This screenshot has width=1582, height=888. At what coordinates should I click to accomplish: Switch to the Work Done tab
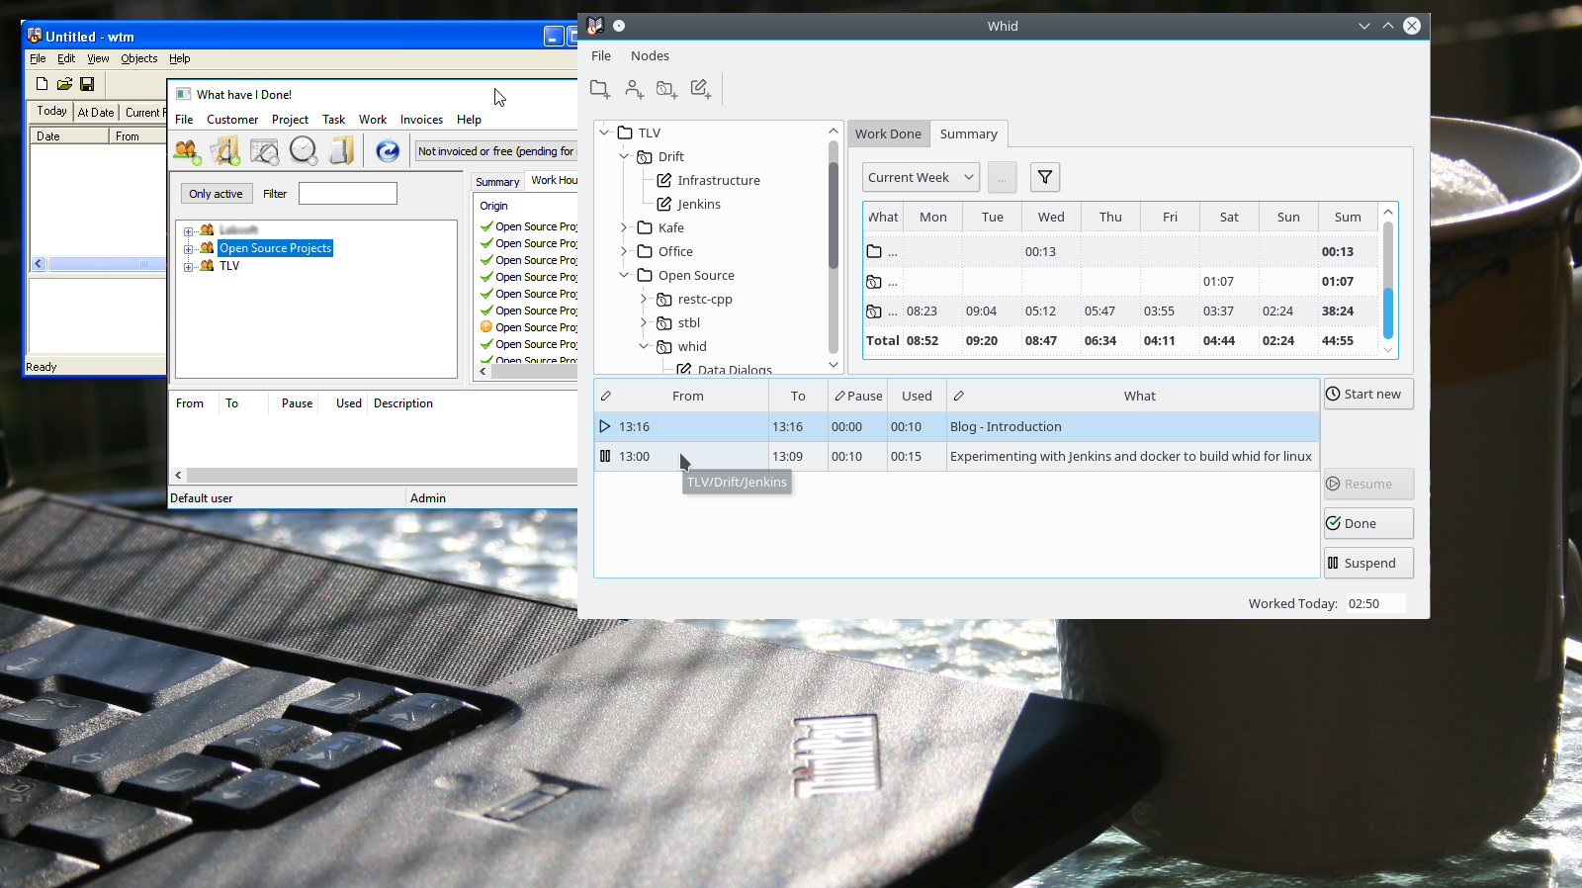(888, 133)
